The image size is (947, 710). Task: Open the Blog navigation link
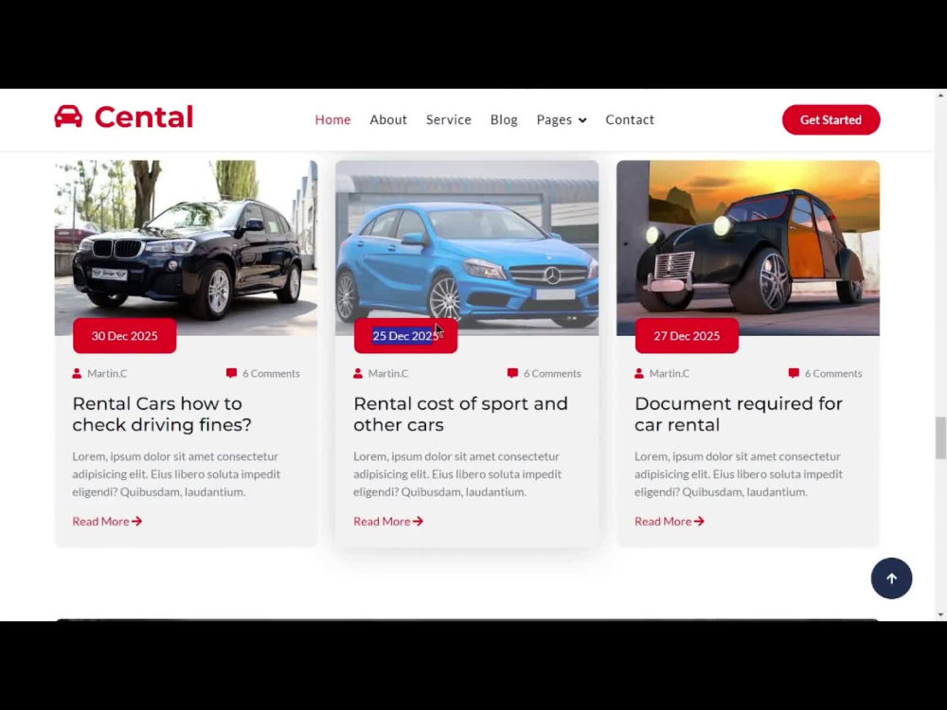pos(504,119)
